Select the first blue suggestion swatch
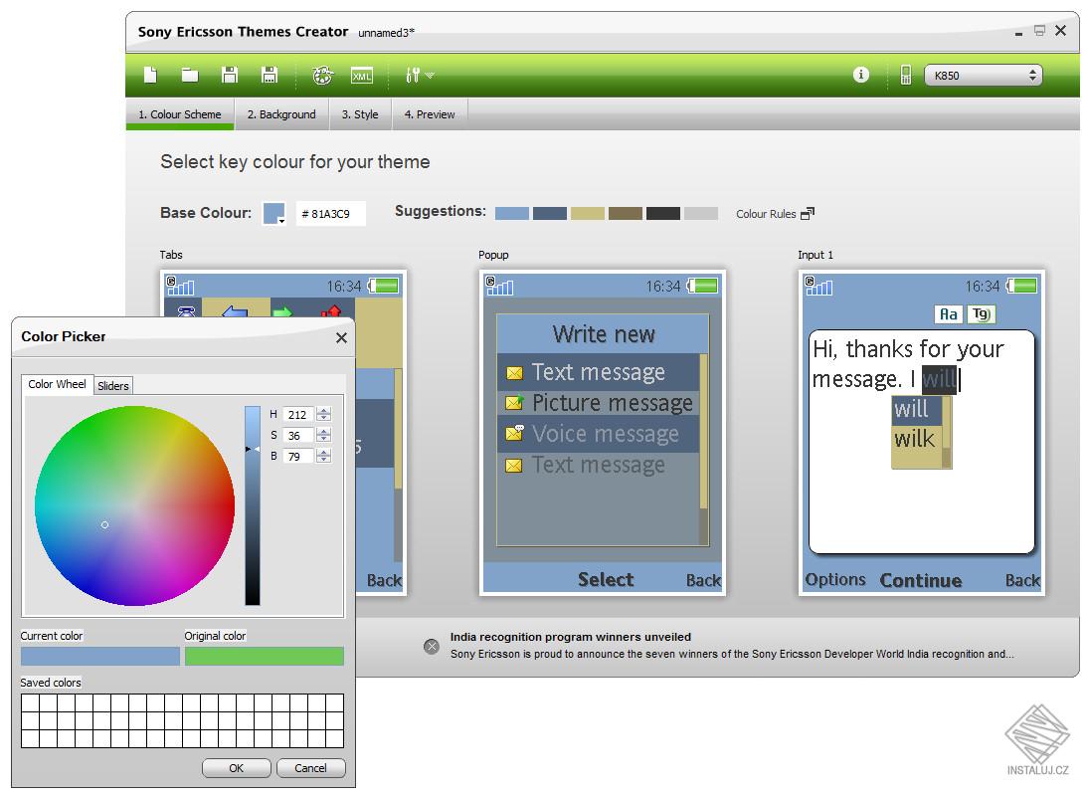This screenshot has width=1088, height=797. (x=511, y=213)
